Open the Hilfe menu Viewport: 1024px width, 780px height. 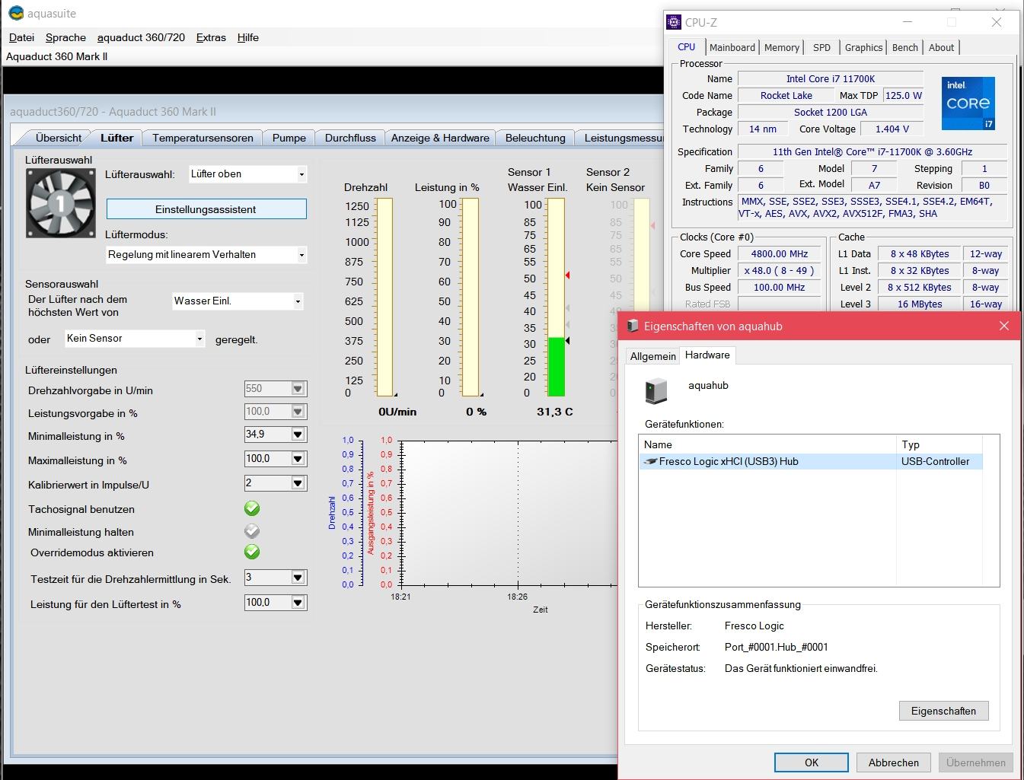tap(248, 37)
